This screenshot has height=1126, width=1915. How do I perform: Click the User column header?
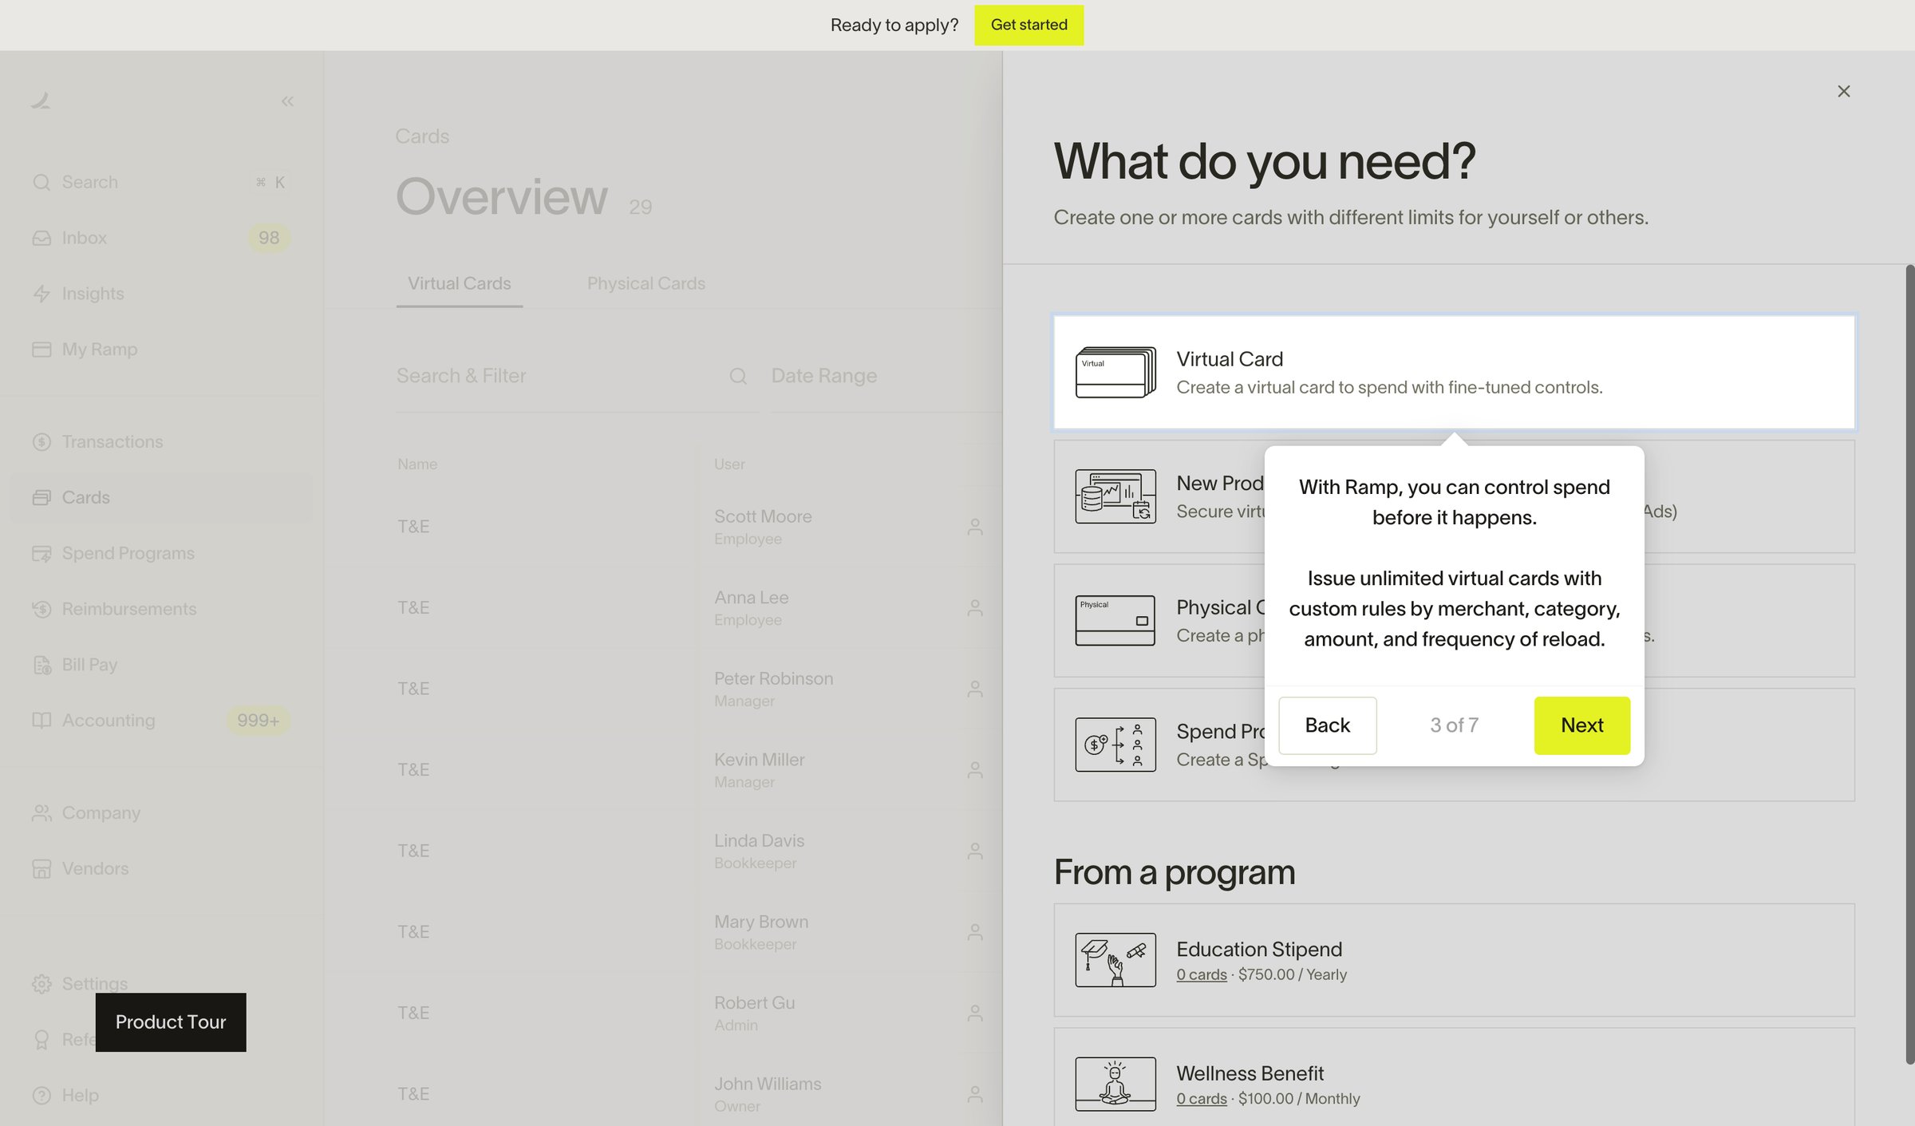[729, 464]
